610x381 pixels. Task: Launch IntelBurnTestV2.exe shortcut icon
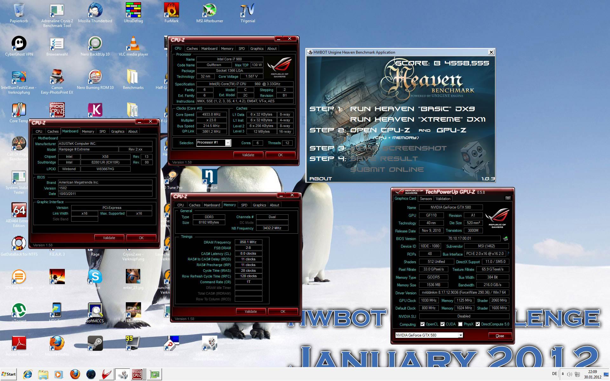tap(19, 77)
